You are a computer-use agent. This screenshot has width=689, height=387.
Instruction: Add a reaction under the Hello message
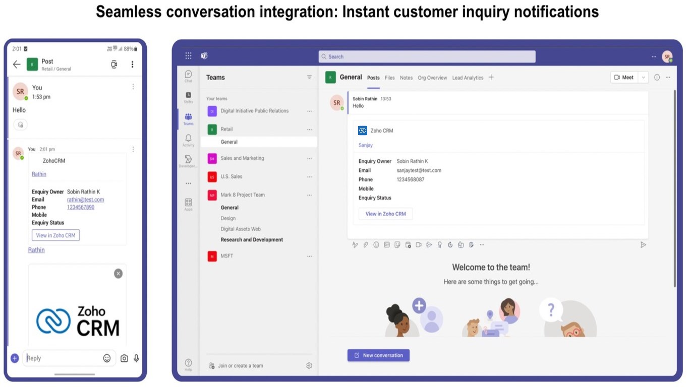click(20, 125)
